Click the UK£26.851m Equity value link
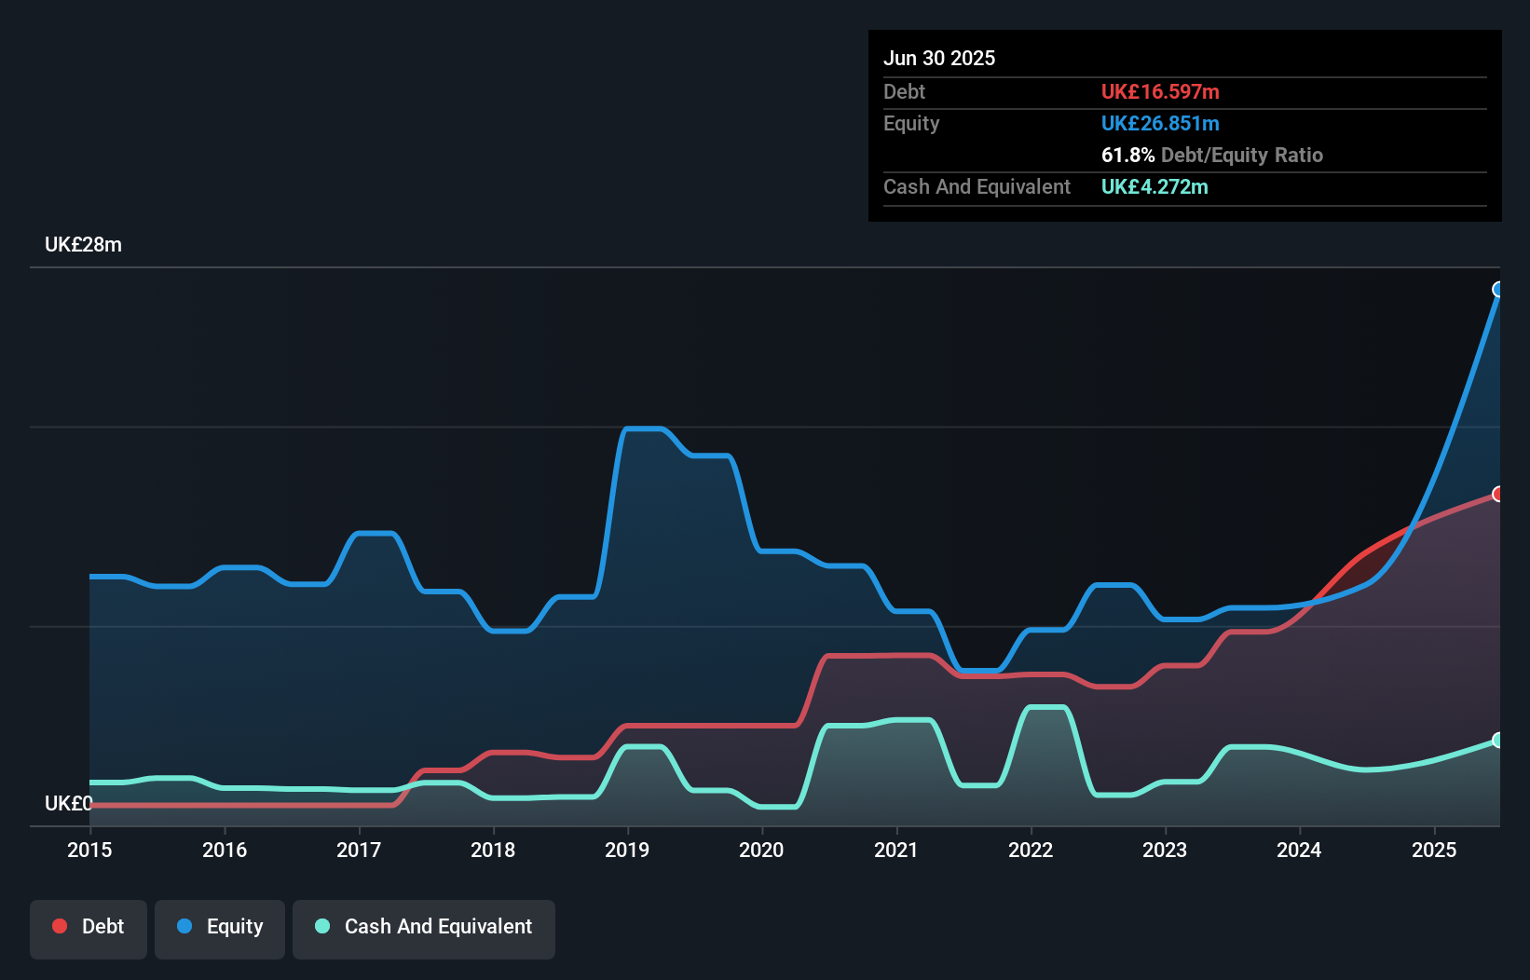Screen dimensions: 1530x980 pos(1161,123)
